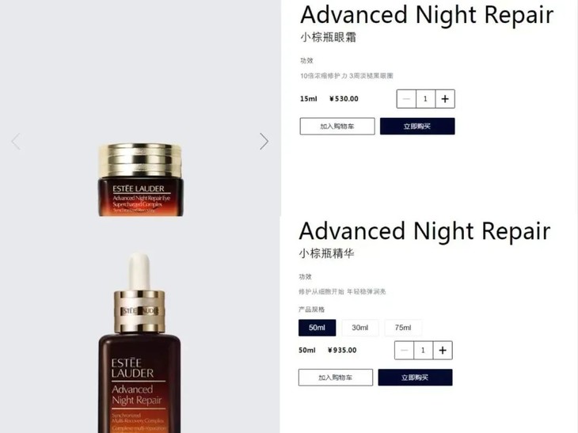Show the next product image with right arrow
Viewport: 578px width, 433px height.
[264, 142]
